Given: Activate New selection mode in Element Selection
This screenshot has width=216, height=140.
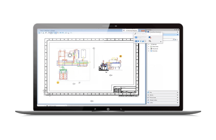Looking at the screenshot, I should [136, 41].
